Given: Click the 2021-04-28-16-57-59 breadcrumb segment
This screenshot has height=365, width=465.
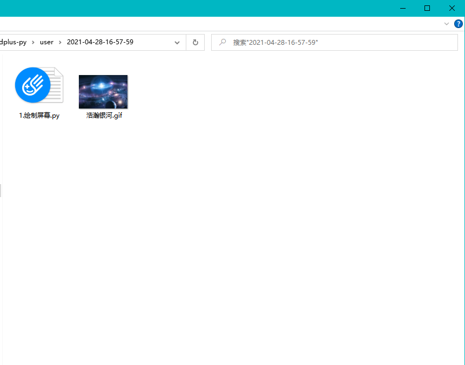Looking at the screenshot, I should pyautogui.click(x=100, y=42).
